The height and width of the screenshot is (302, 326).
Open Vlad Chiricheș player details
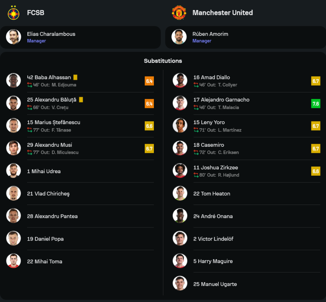tap(48, 194)
